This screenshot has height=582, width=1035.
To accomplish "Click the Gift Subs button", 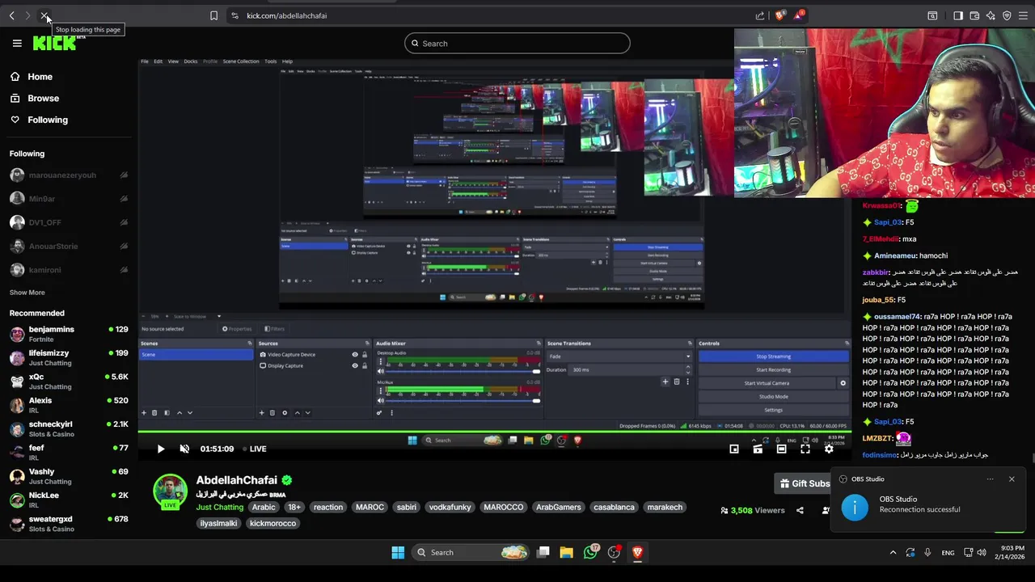I will click(x=804, y=483).
